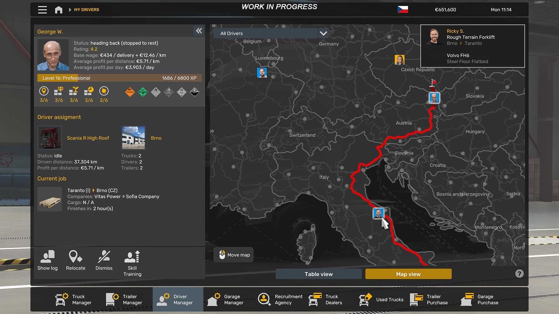
Task: Click the Level 16 XP progress bar
Action: [x=119, y=78]
